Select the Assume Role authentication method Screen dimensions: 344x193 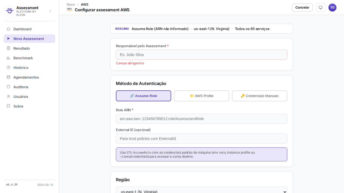144,96
